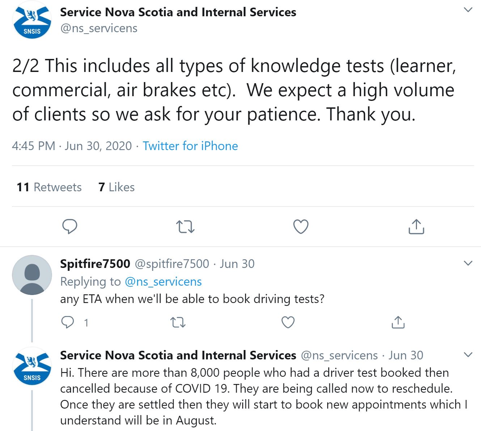Screen dimensions: 481x431
Task: Like the main SNSIS tweet
Action: click(301, 227)
